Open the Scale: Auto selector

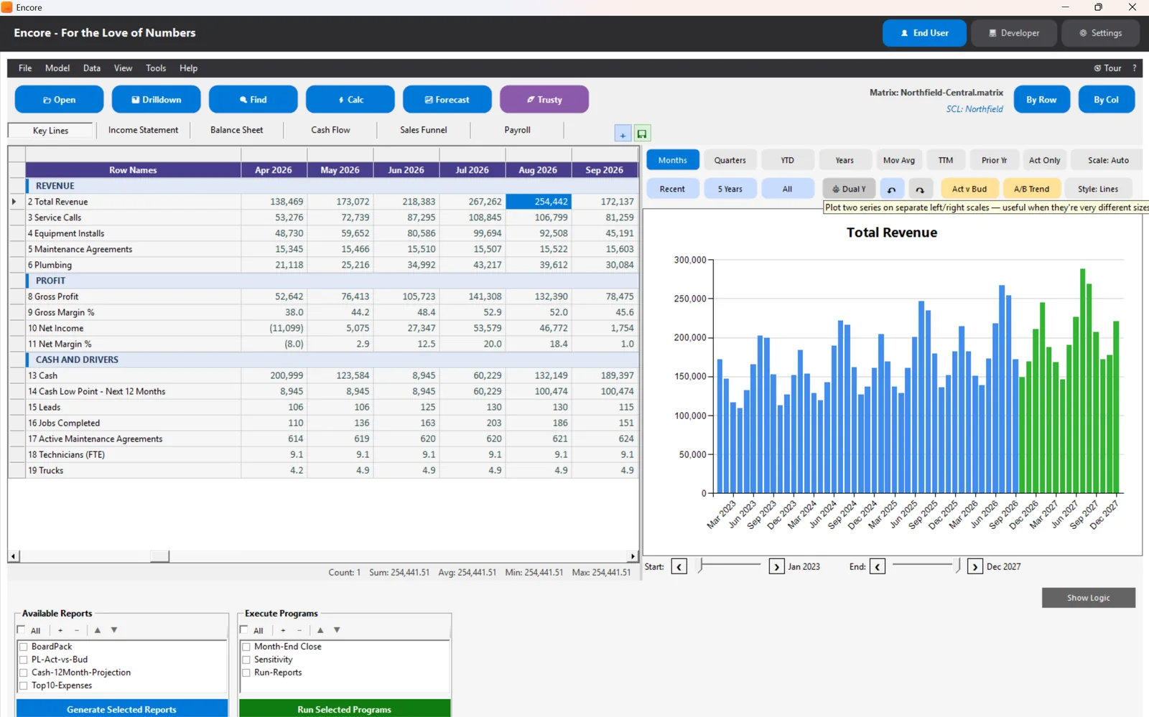click(x=1108, y=160)
